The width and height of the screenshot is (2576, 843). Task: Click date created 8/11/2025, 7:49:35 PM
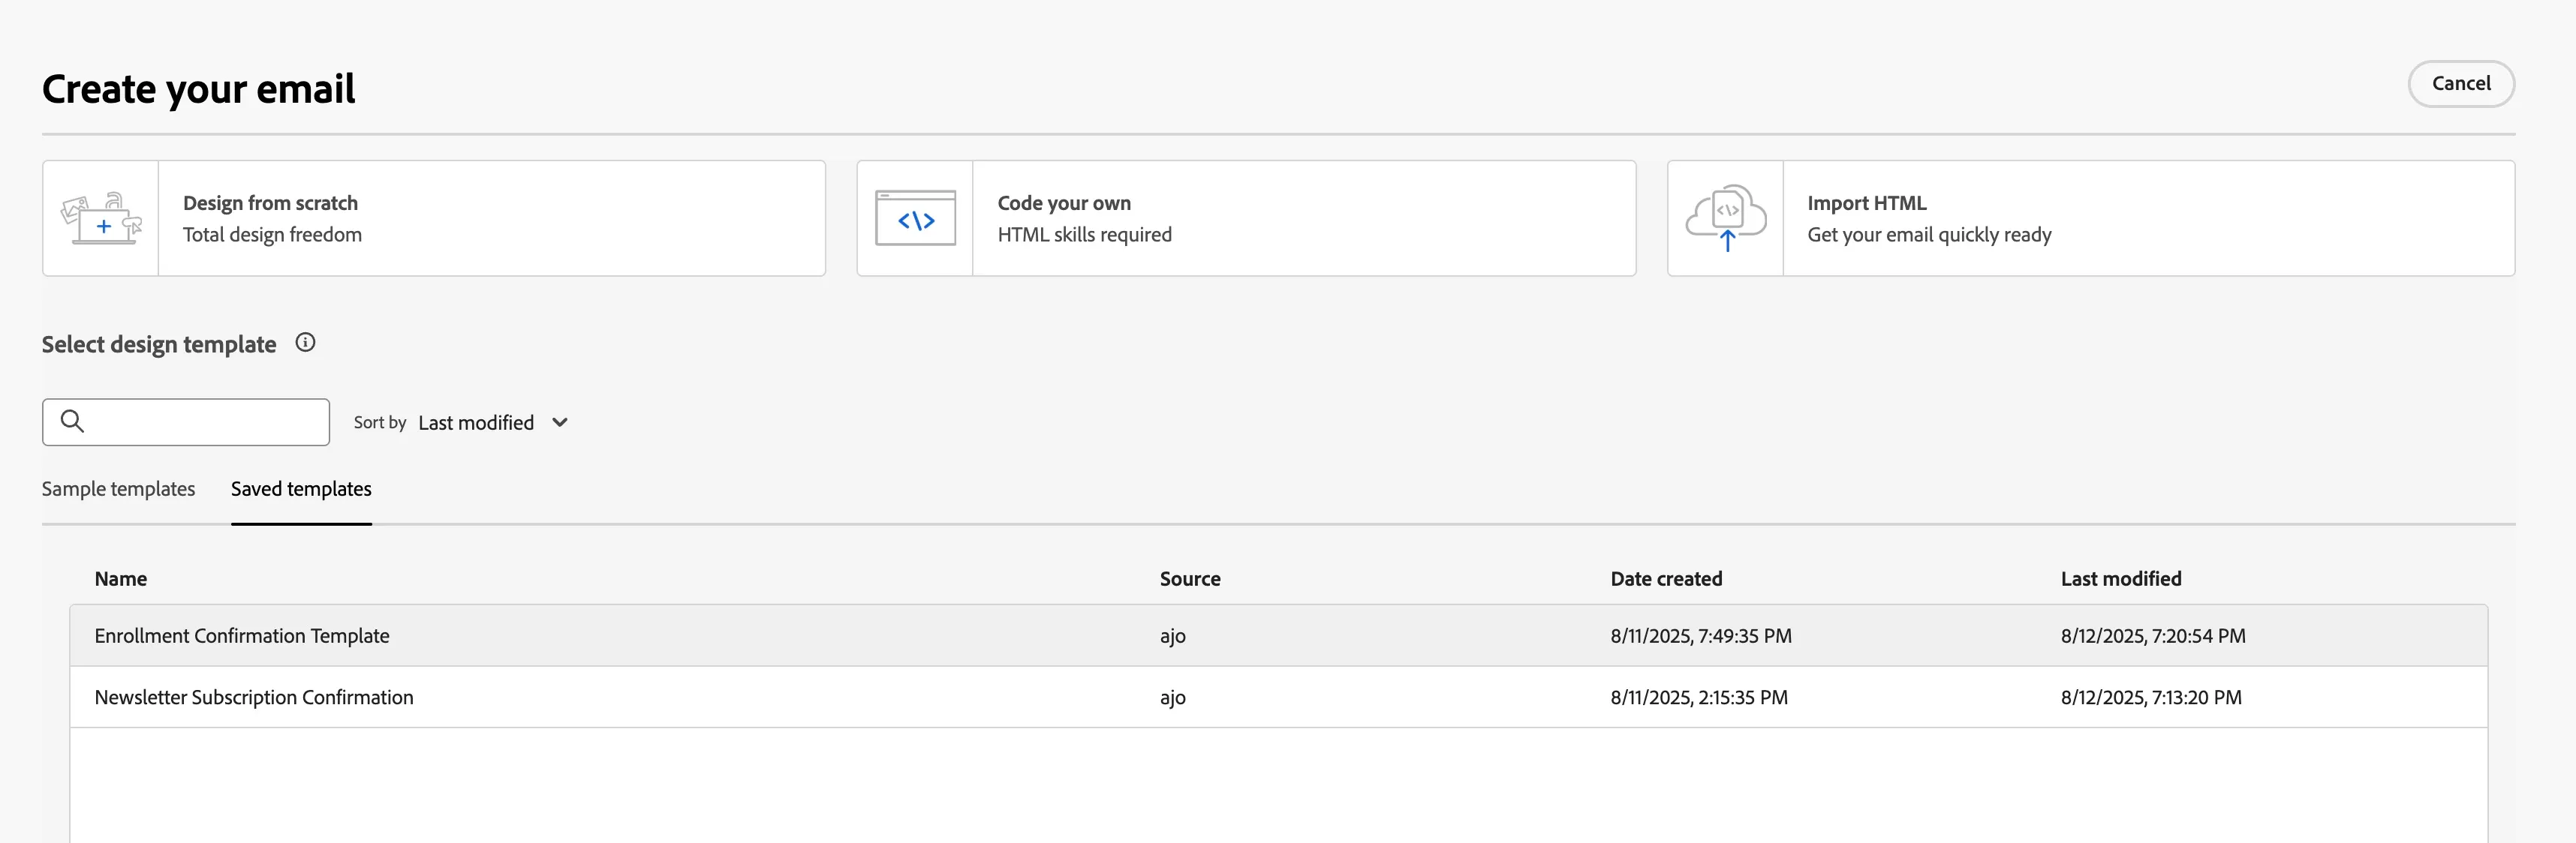point(1701,636)
